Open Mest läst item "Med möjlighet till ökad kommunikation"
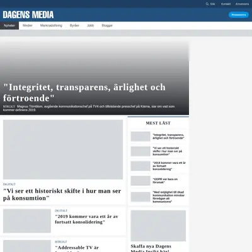This screenshot has height=252, width=252. [x=168, y=197]
